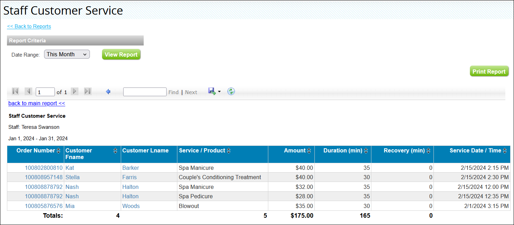Open order 100802800810

click(x=44, y=168)
